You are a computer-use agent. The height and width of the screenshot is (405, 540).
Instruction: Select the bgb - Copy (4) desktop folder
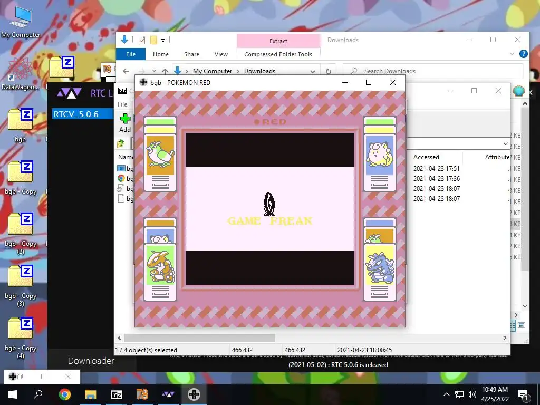[21, 338]
